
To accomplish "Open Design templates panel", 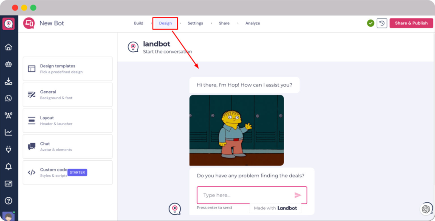I will [68, 69].
